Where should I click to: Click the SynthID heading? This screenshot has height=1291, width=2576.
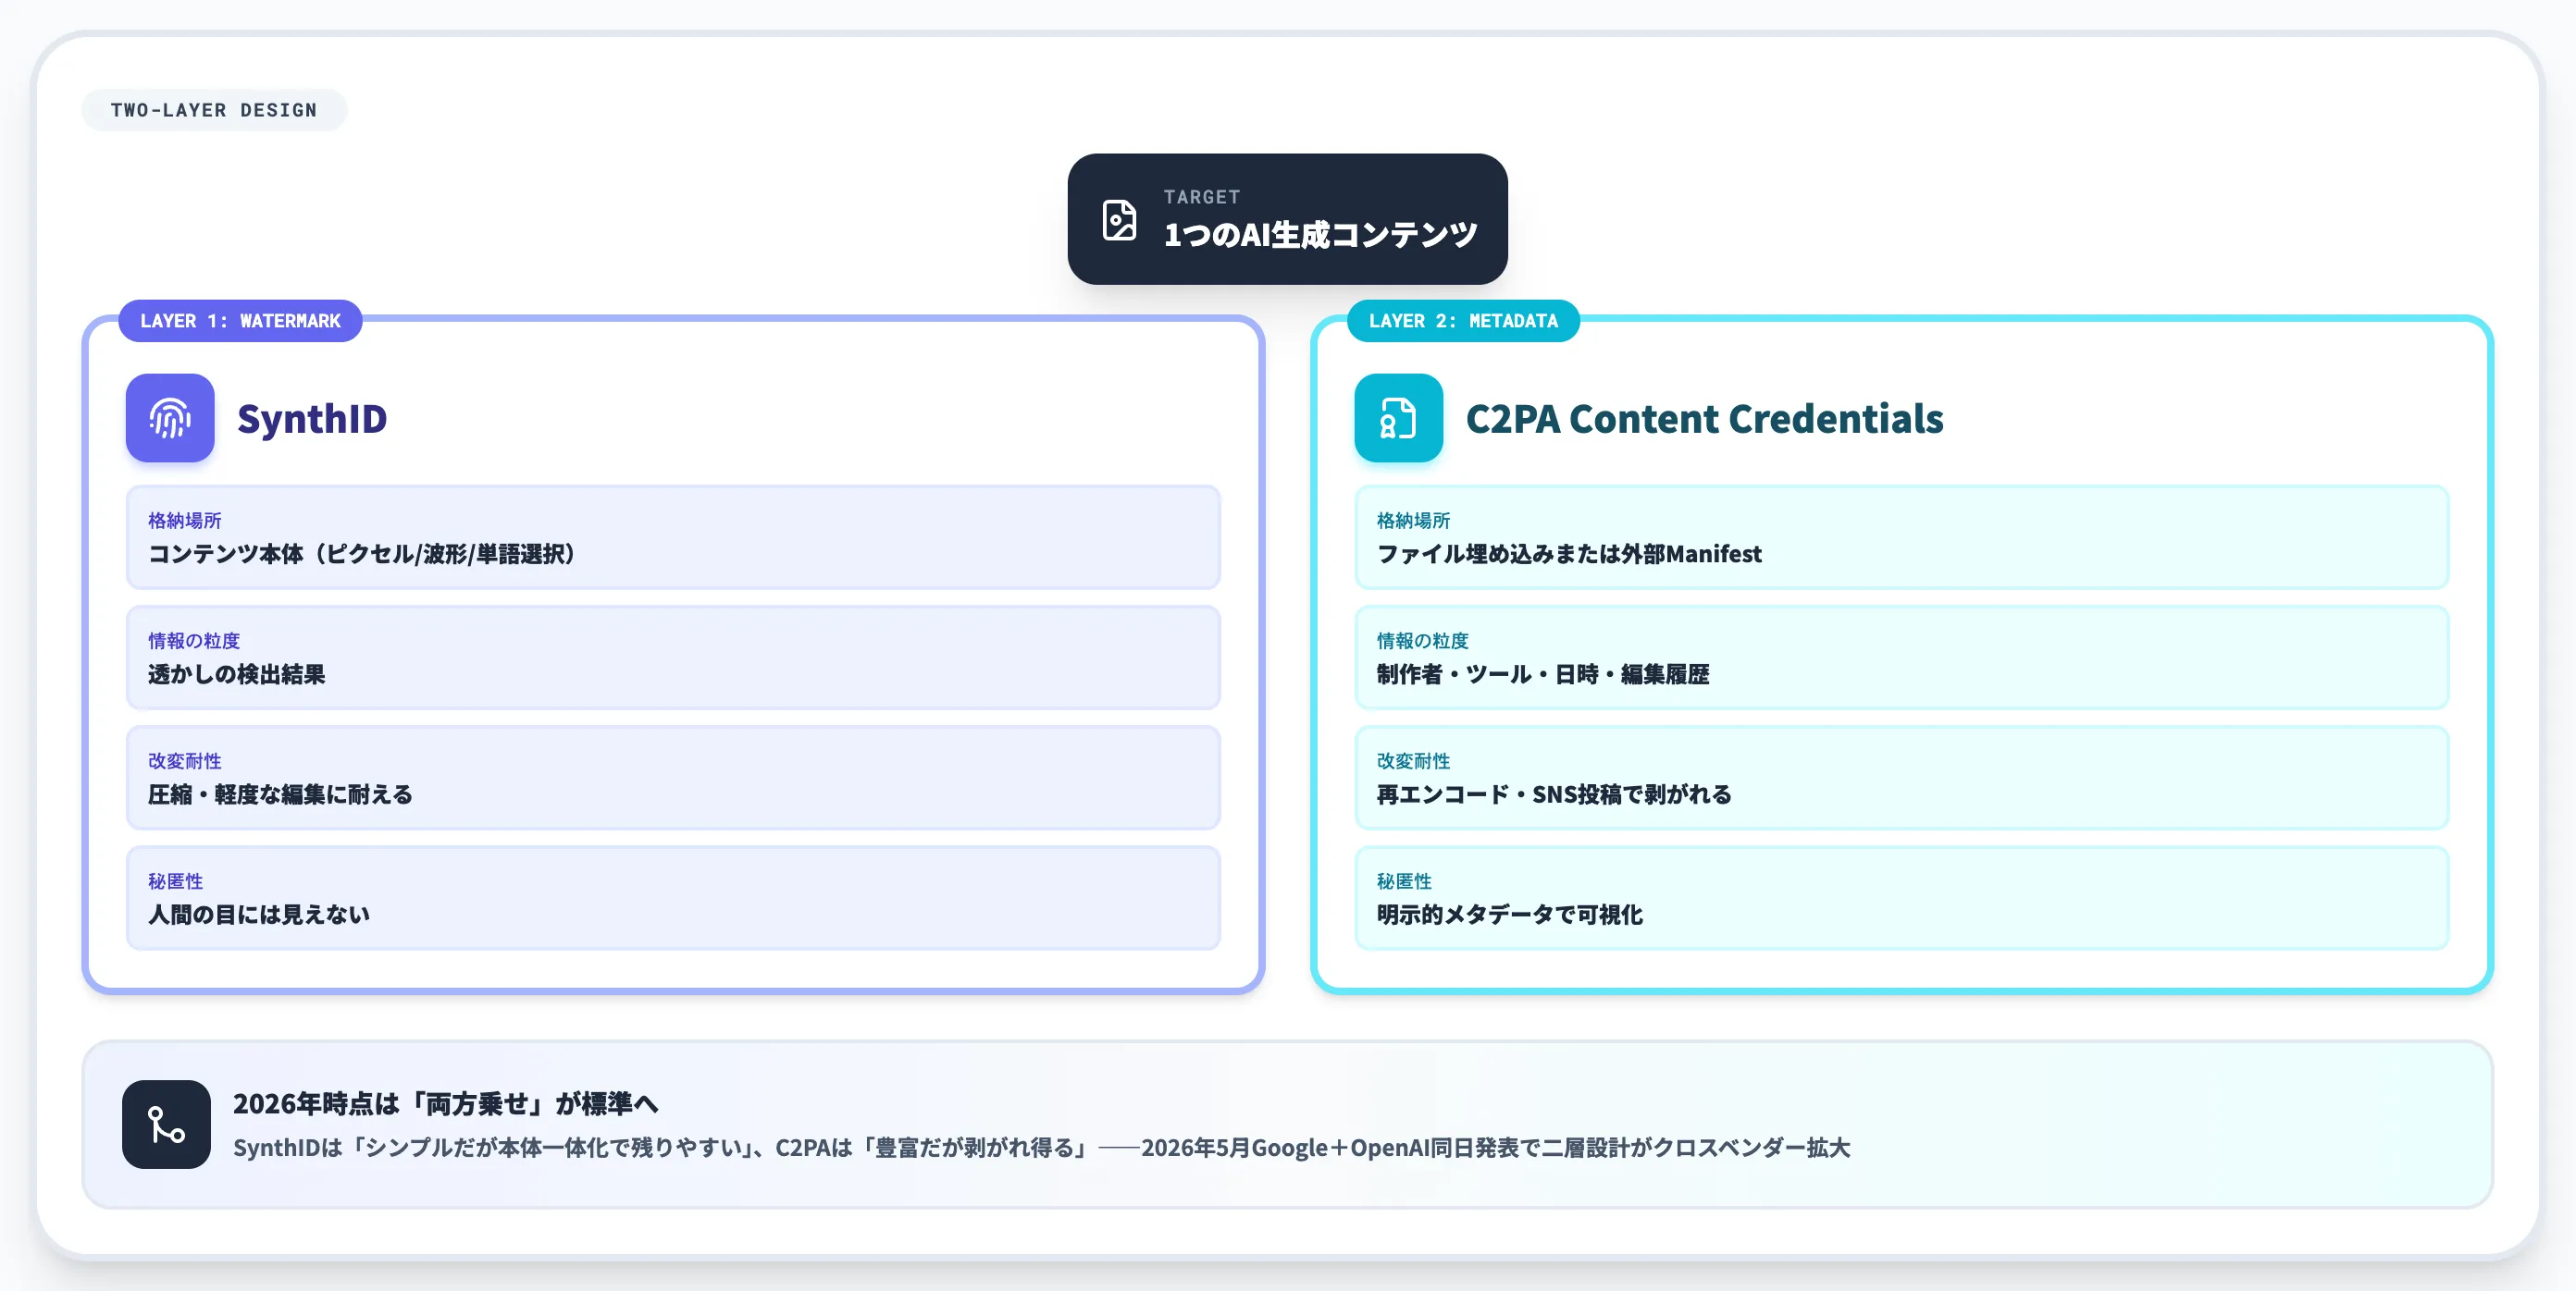click(312, 419)
